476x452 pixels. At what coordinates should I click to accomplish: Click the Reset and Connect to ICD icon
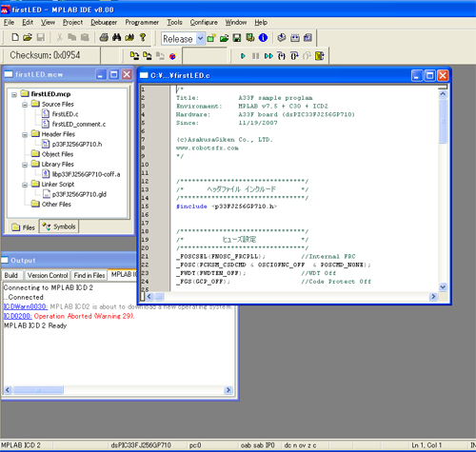(x=172, y=56)
